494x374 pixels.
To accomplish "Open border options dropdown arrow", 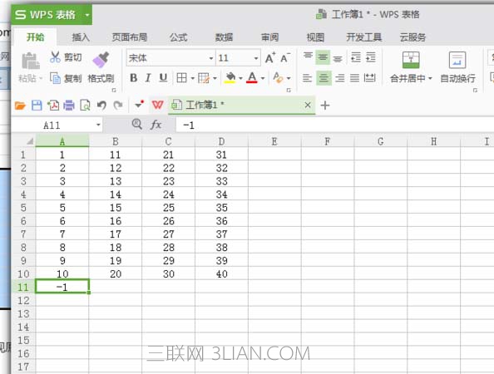I will (192, 78).
